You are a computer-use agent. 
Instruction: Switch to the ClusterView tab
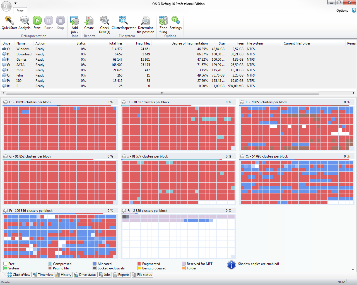pos(19,275)
